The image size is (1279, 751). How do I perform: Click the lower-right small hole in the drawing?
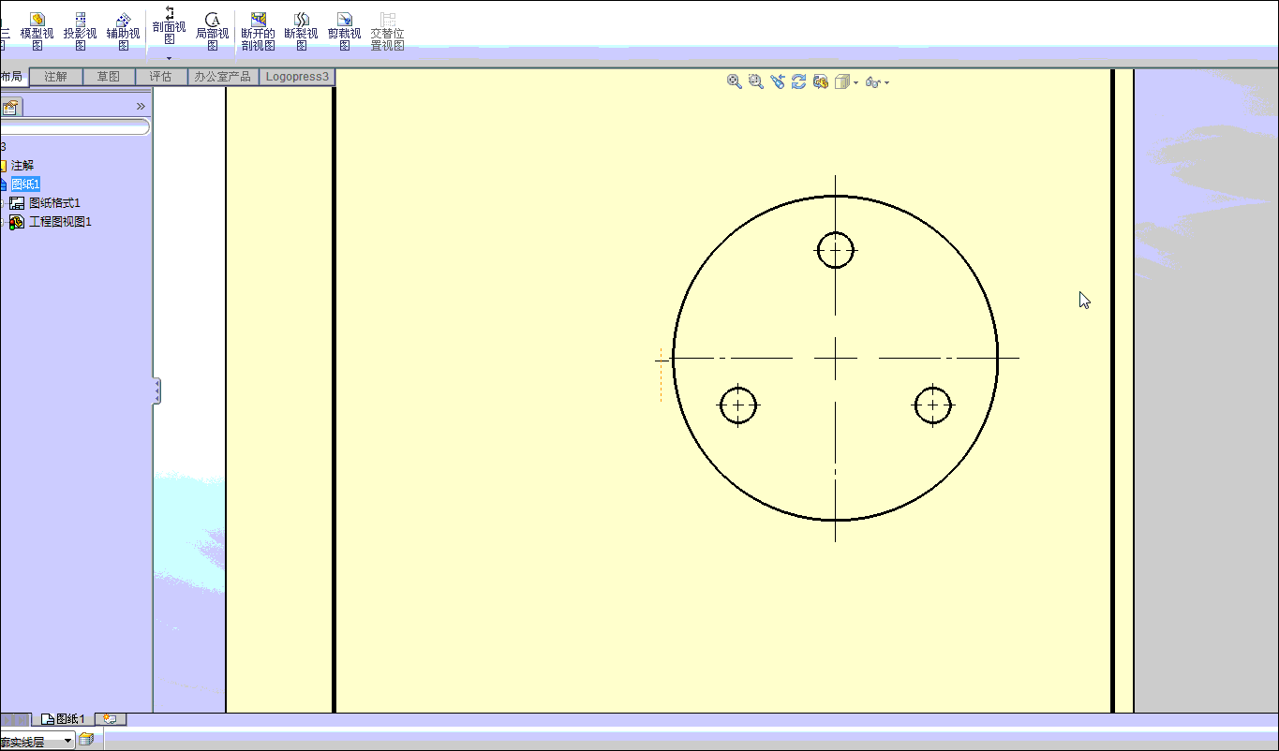coord(932,405)
